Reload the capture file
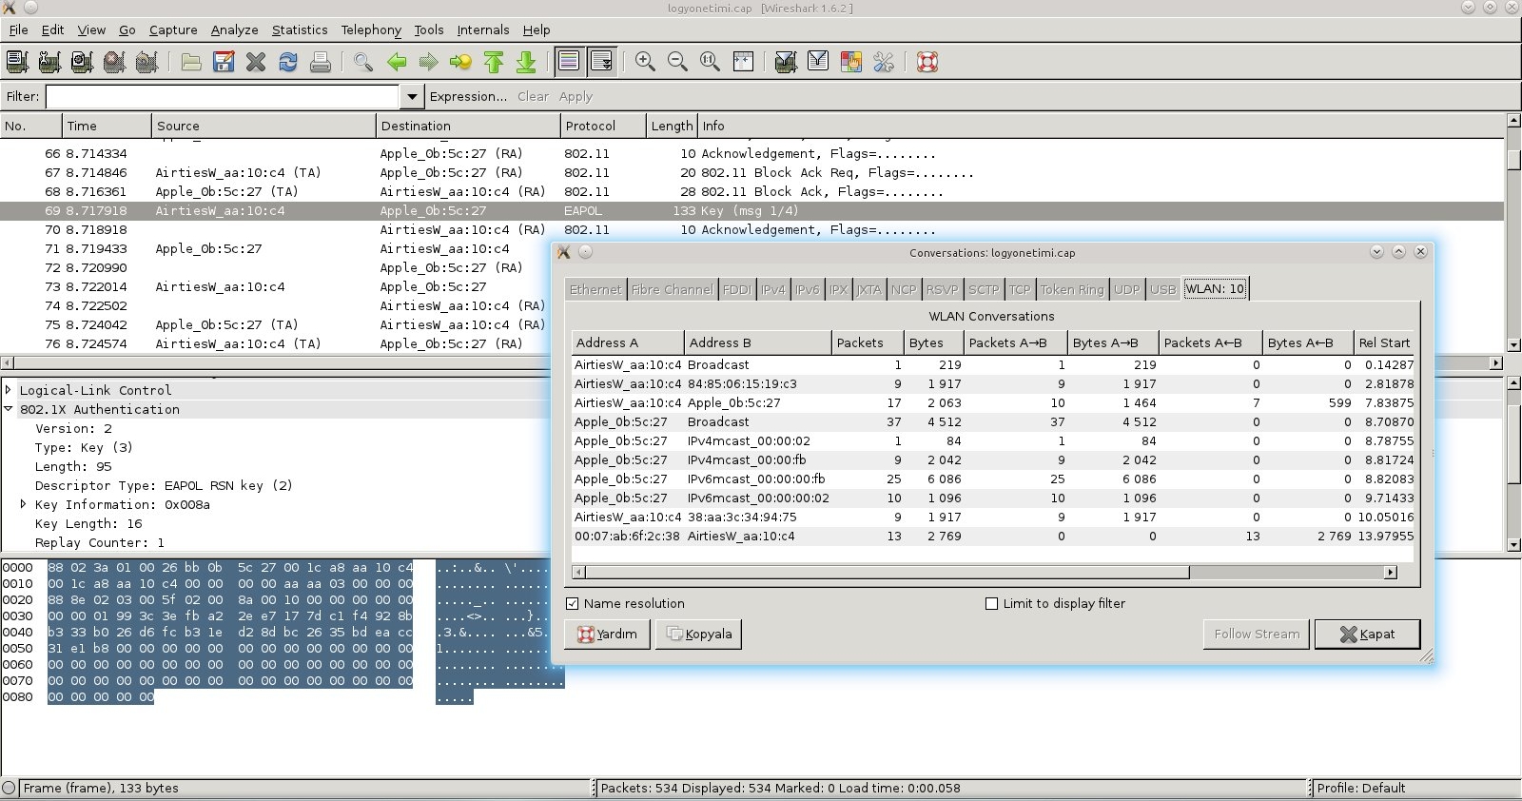This screenshot has height=801, width=1522. click(287, 62)
